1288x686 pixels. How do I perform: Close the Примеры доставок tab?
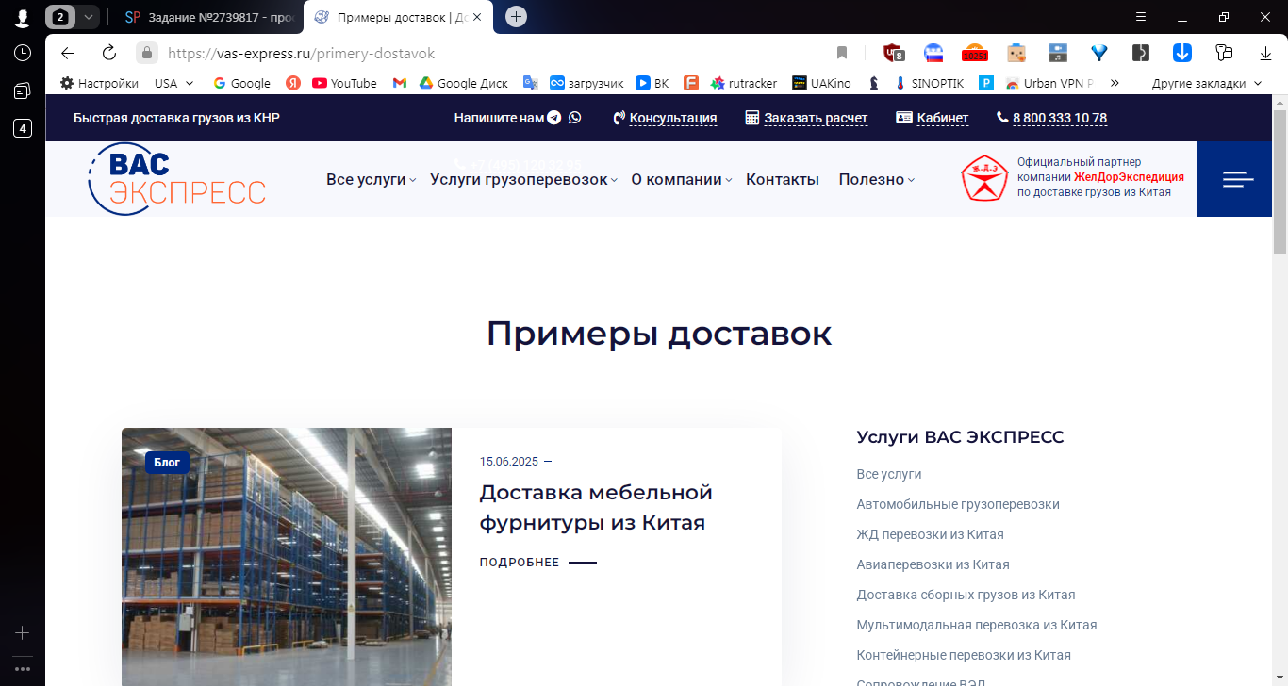pos(477,17)
